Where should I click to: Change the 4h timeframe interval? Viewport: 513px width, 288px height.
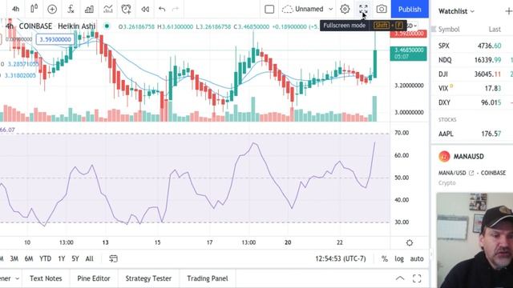pos(15,9)
